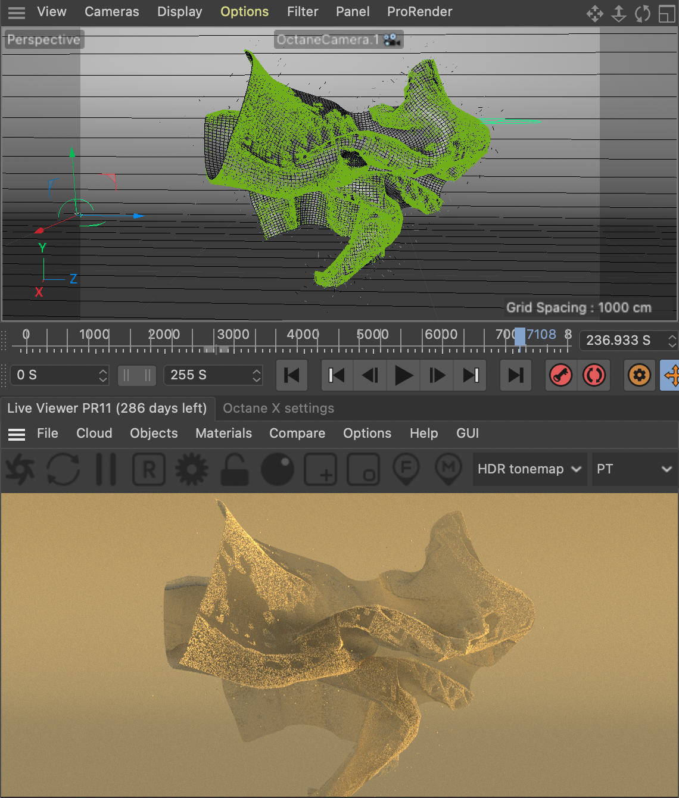Screen dimensions: 679x798
Task: Click the restart render refresh icon
Action: pos(63,469)
